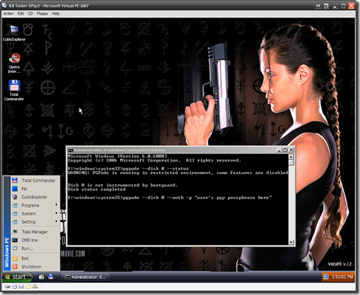Expand the System submenu arrow
Image resolution: width=360 pixels, height=295 pixels.
[x=56, y=213]
